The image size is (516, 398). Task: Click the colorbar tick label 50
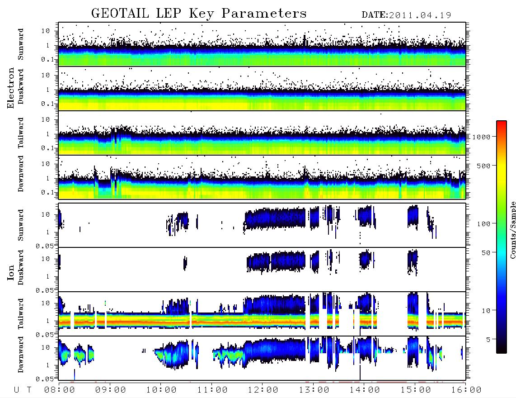tap(486, 253)
